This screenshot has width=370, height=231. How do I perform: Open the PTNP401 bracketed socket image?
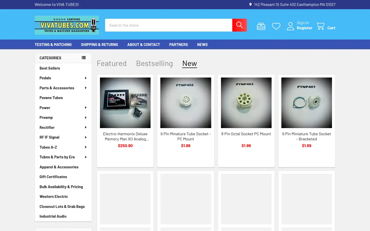coord(307,103)
